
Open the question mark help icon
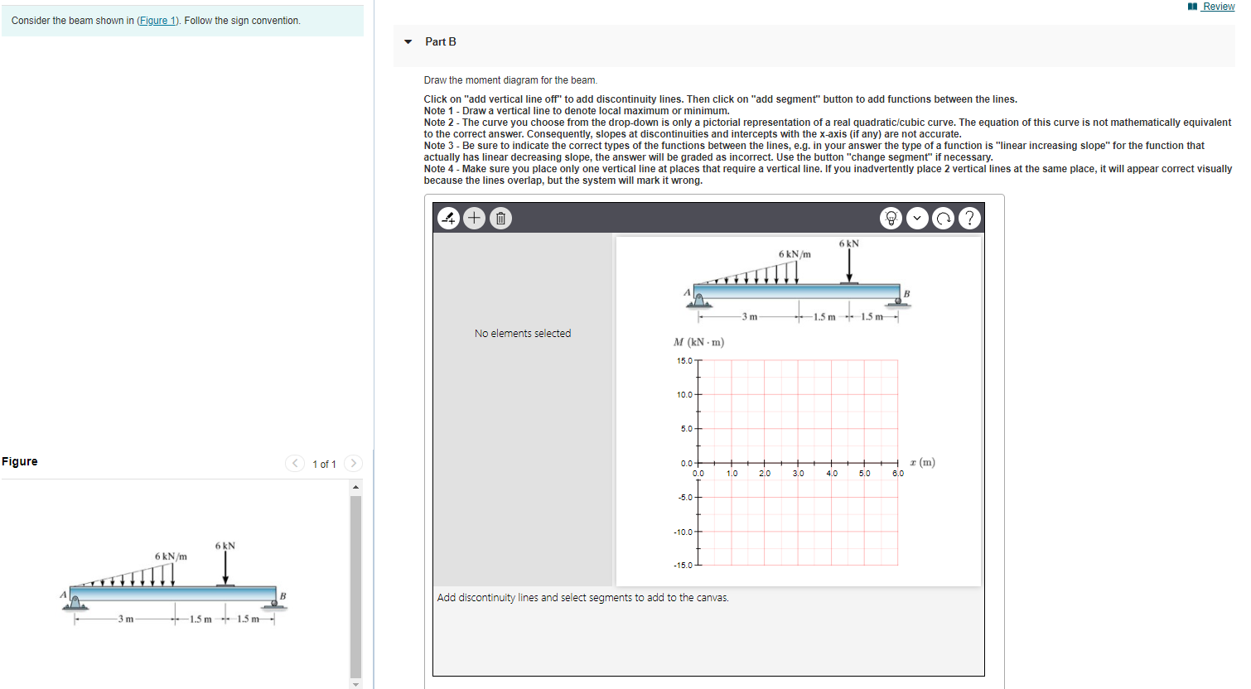coord(969,218)
